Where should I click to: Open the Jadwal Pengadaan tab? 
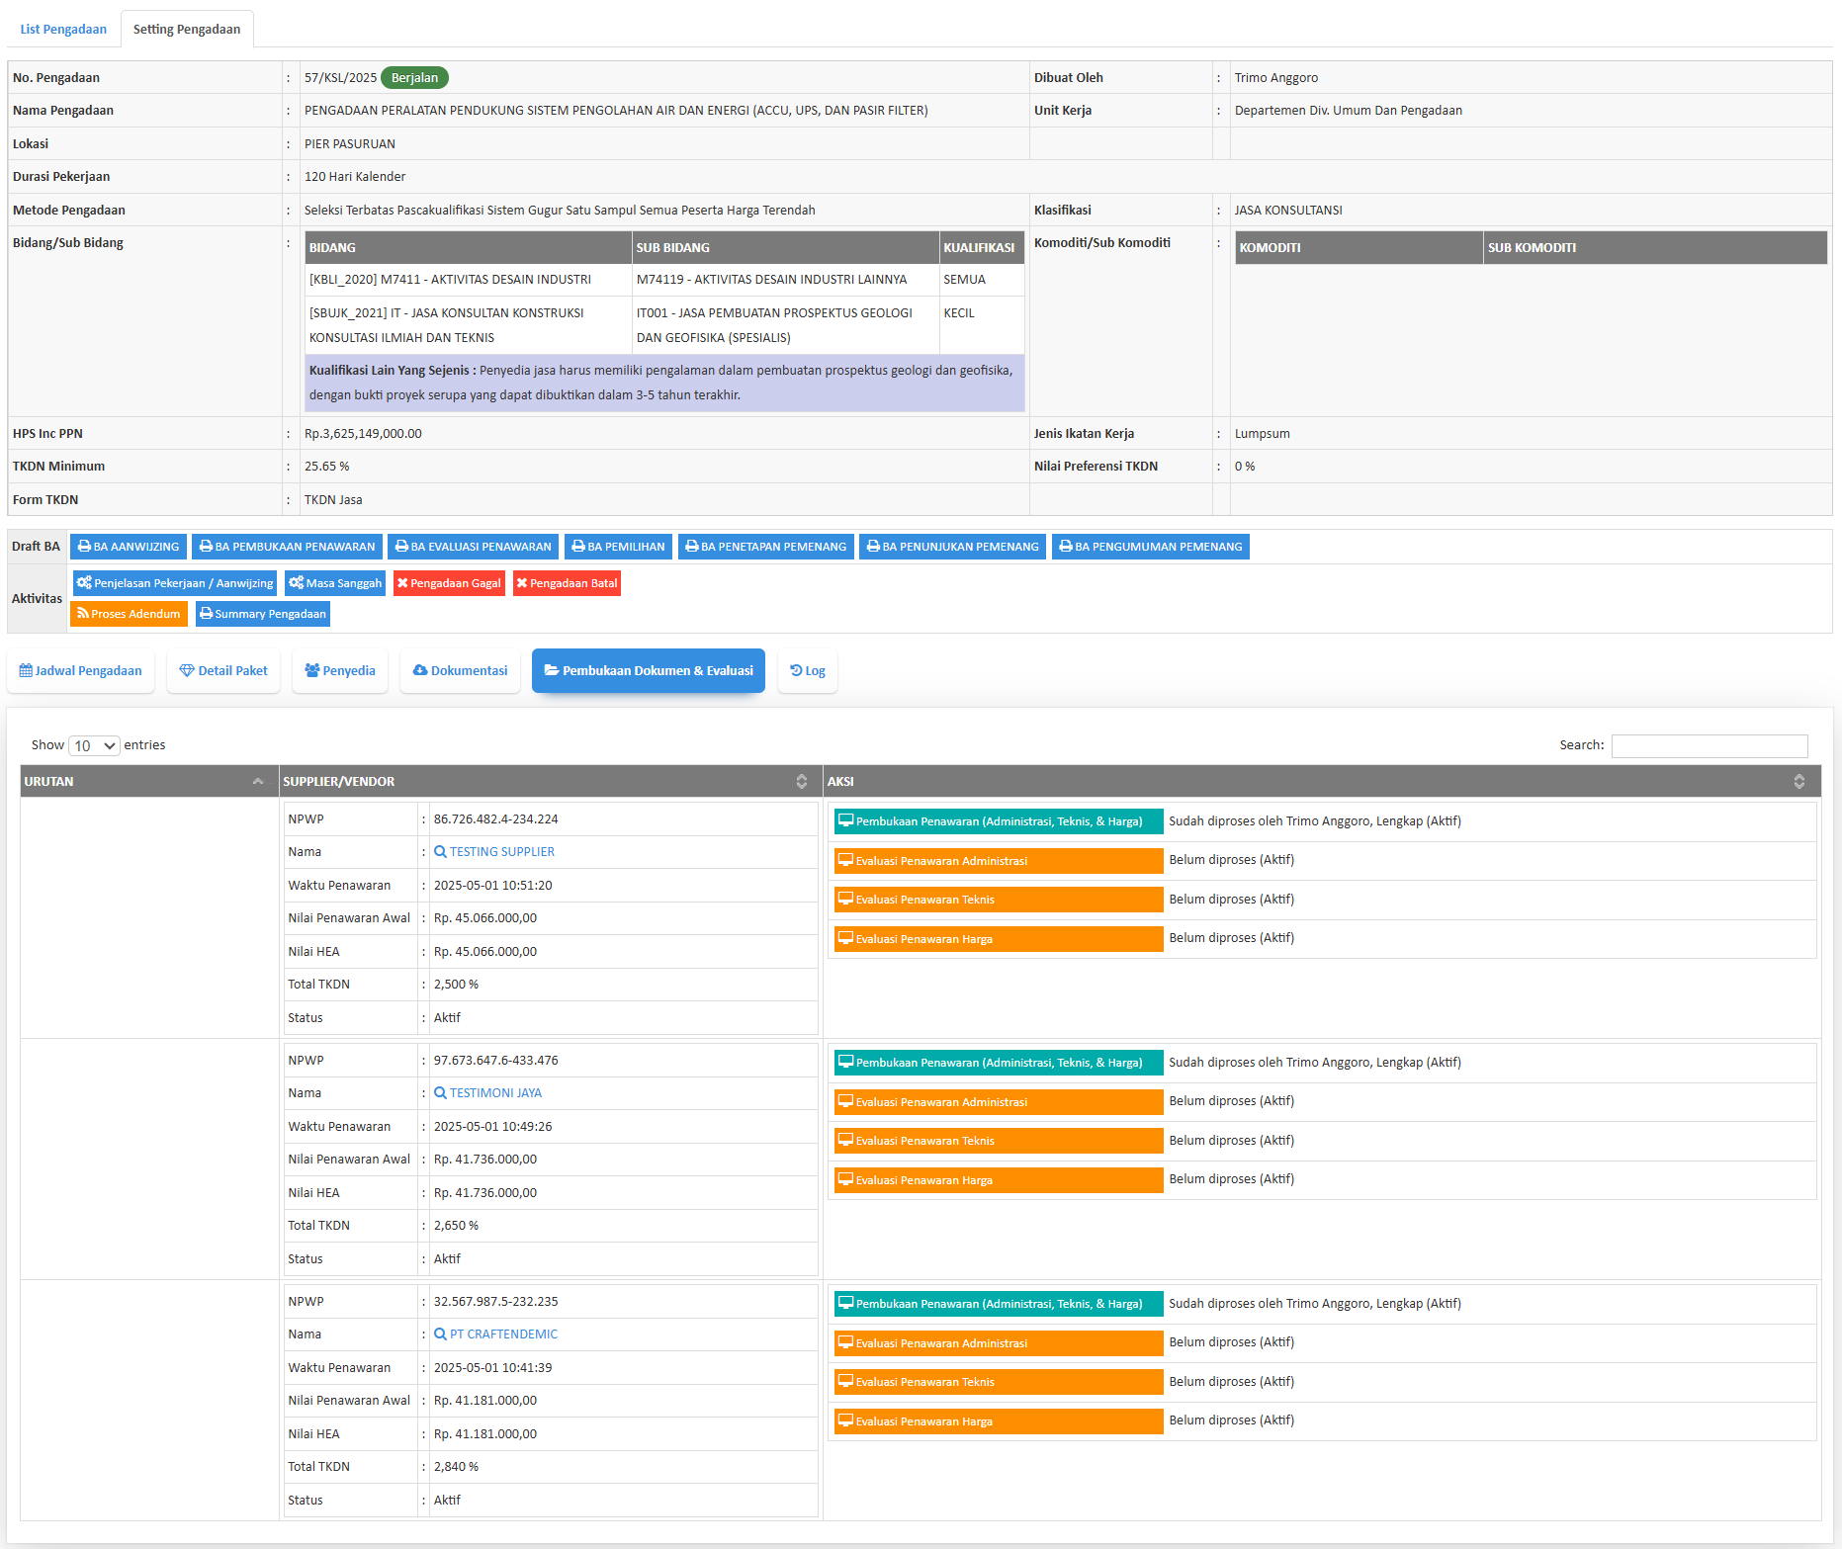pos(81,671)
